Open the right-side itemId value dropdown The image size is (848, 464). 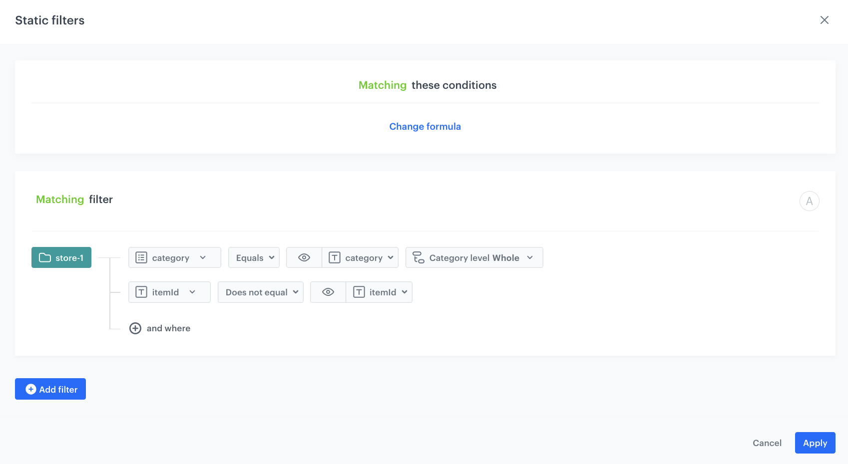pyautogui.click(x=380, y=292)
